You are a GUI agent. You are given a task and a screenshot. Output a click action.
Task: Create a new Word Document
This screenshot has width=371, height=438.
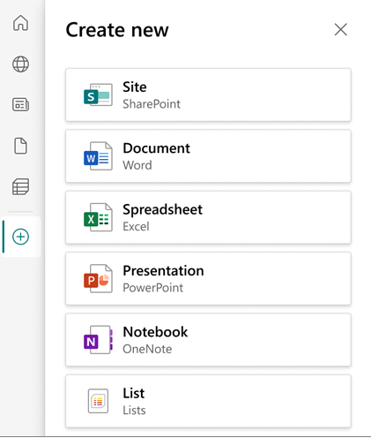tap(208, 156)
